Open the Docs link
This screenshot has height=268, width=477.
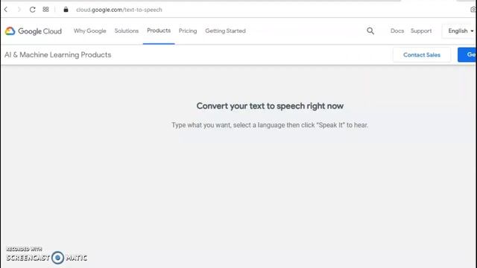coord(397,31)
